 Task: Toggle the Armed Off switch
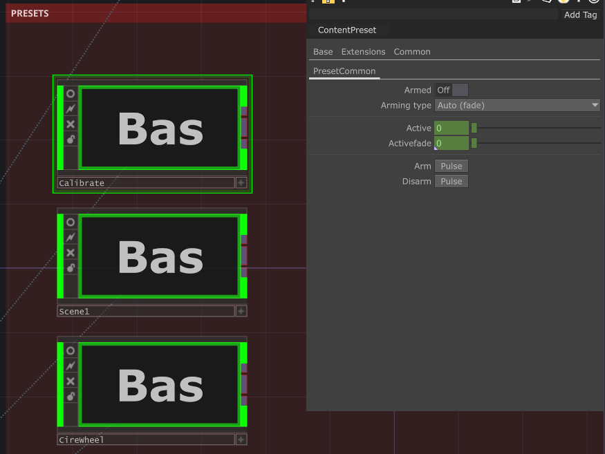pos(452,91)
